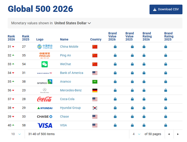Open the page number dropdown showing 4

[x=136, y=134]
